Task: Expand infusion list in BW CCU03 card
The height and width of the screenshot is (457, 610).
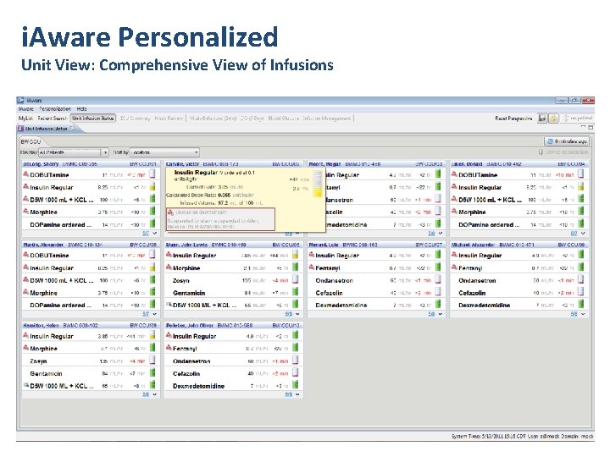Action: tap(441, 234)
